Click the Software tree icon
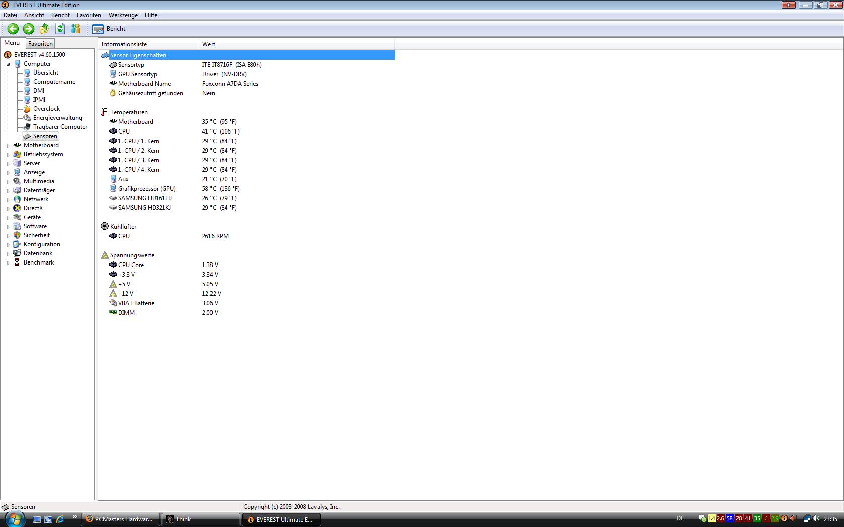Image resolution: width=844 pixels, height=527 pixels. point(17,226)
